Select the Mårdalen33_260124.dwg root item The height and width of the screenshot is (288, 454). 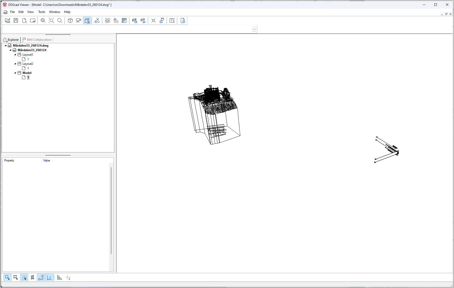point(30,46)
